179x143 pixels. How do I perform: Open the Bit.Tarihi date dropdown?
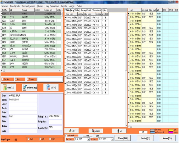tap(112, 139)
